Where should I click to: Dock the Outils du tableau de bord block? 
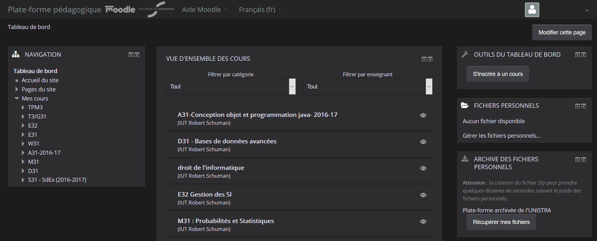pos(584,55)
